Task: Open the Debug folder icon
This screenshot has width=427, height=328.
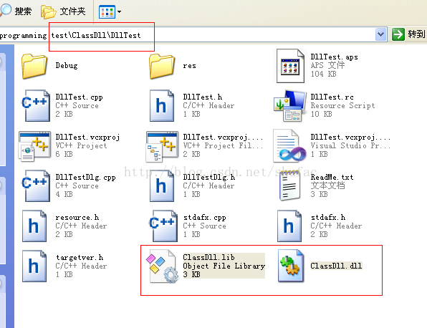Action: pyautogui.click(x=34, y=66)
